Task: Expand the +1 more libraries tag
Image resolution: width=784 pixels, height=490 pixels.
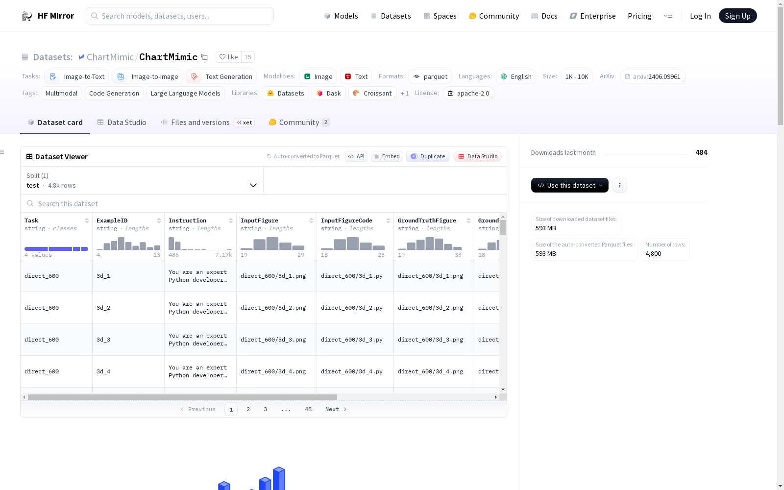Action: [x=404, y=94]
